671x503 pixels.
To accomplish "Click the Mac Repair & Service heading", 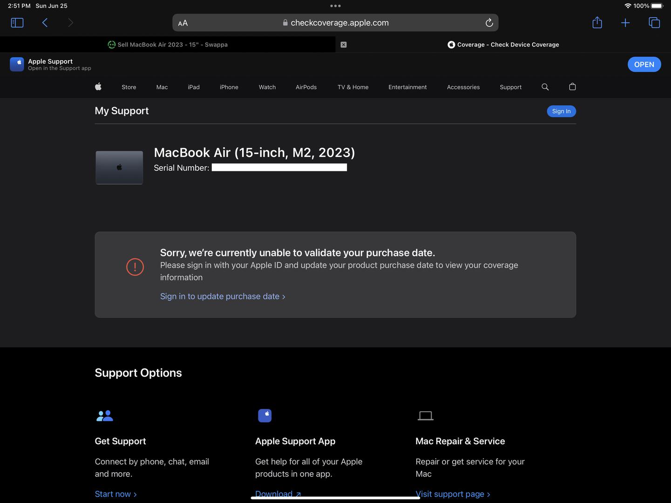I will tap(460, 441).
